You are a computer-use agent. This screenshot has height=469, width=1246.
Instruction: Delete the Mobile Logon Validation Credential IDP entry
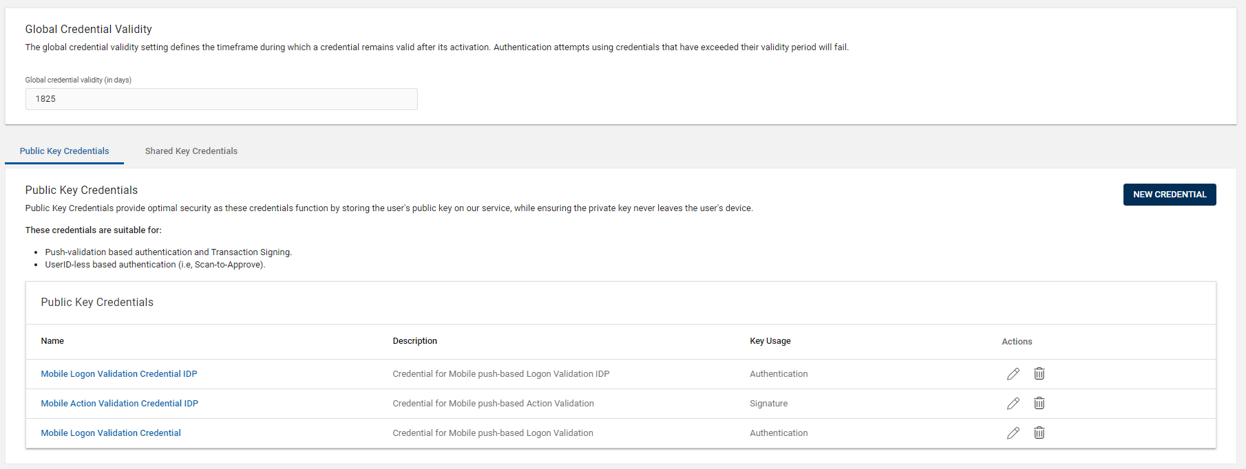point(1039,374)
